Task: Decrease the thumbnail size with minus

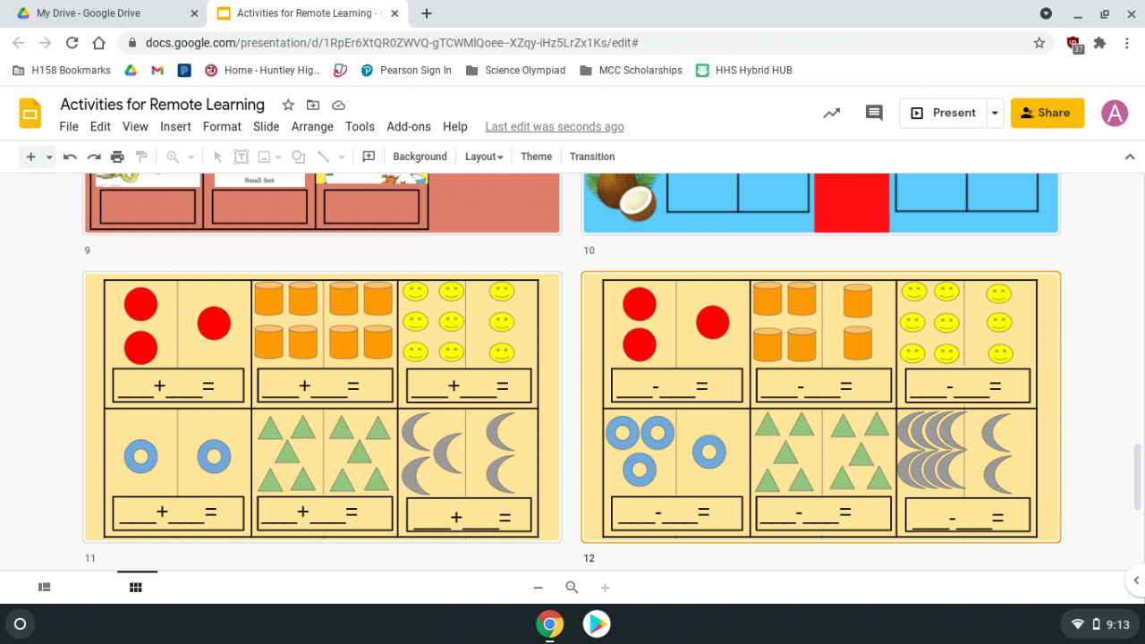Action: pyautogui.click(x=538, y=588)
